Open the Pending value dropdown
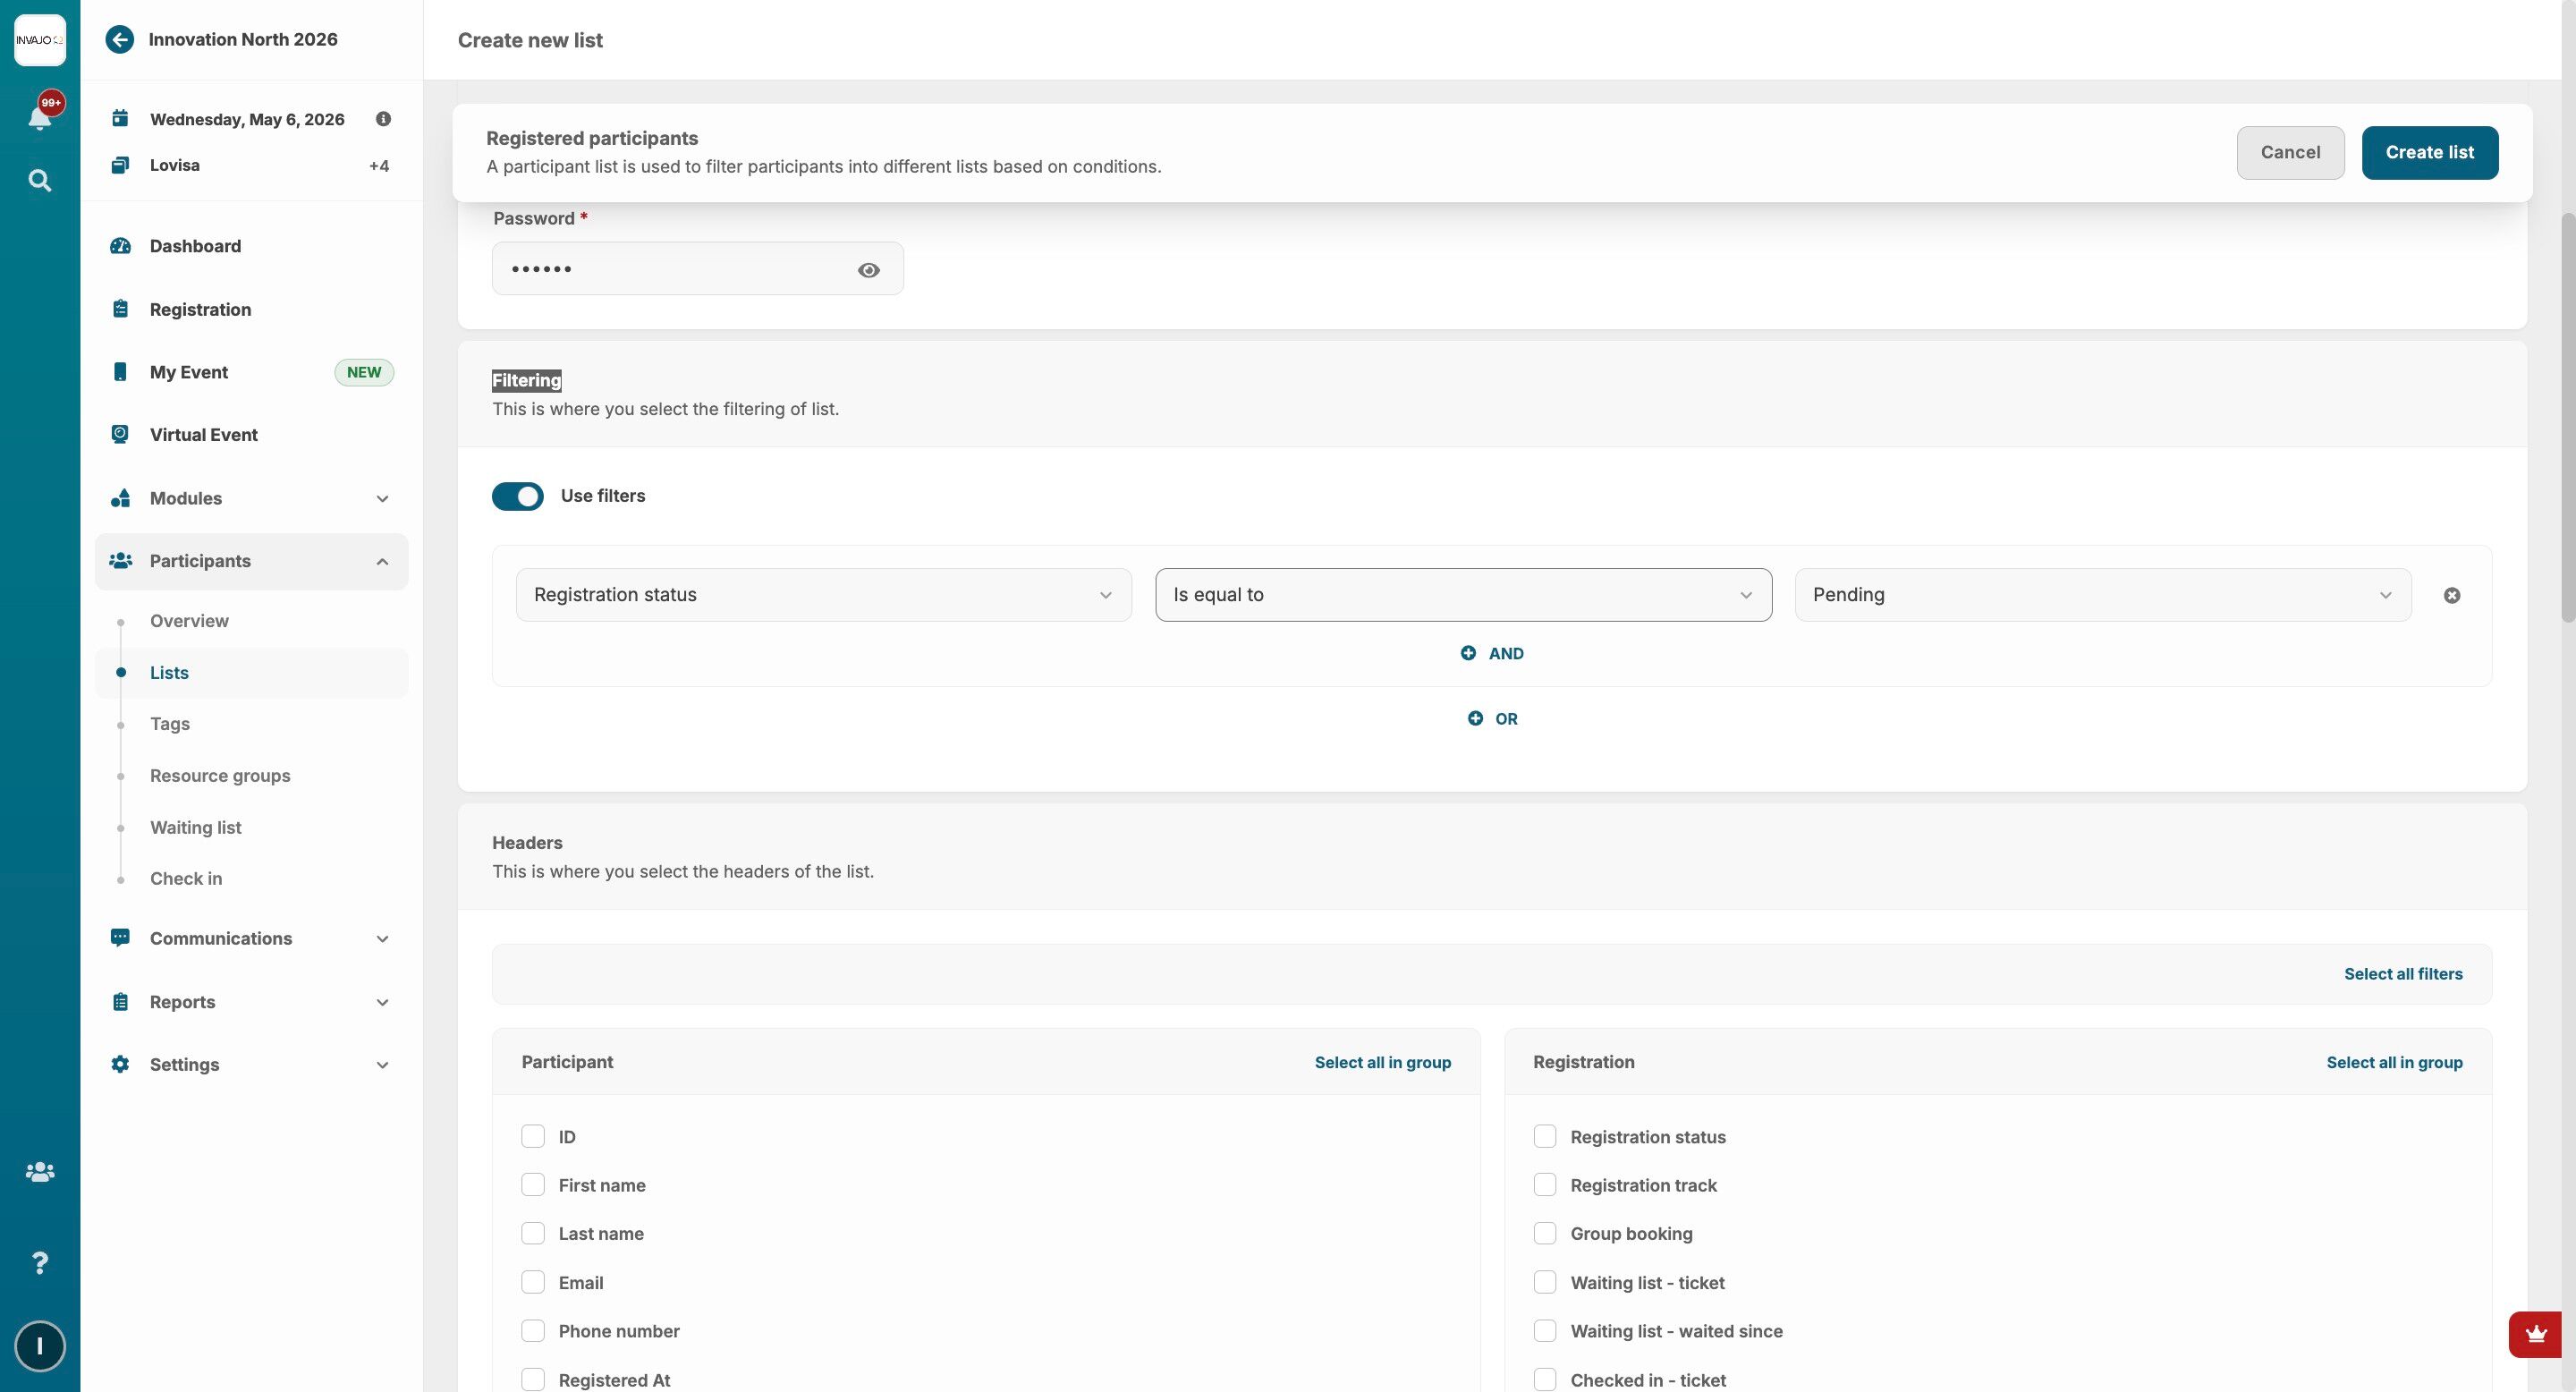 tap(2102, 595)
